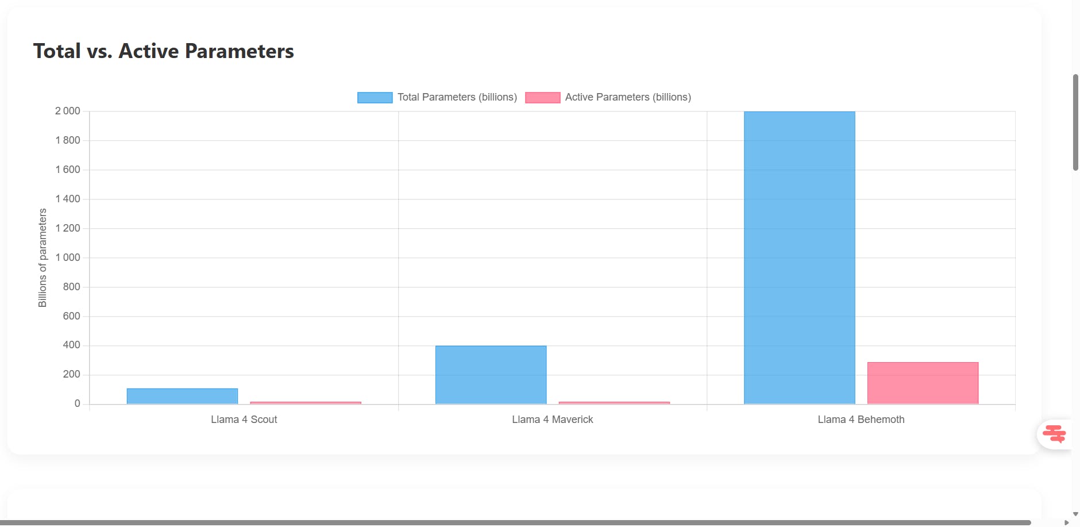Select the pink Llama 4 Behemoth active bar
Image resolution: width=1080 pixels, height=527 pixels.
click(x=923, y=383)
